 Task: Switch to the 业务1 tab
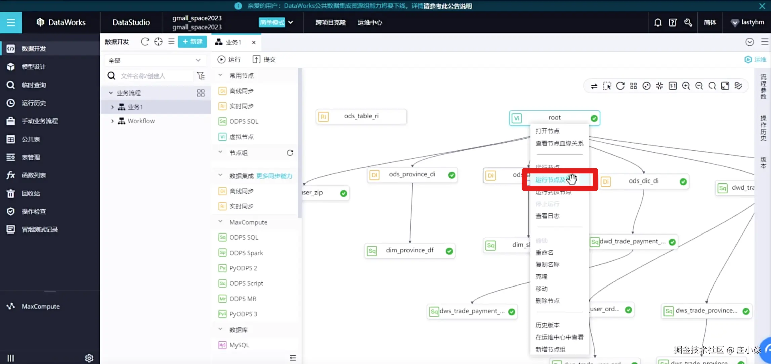click(x=233, y=42)
